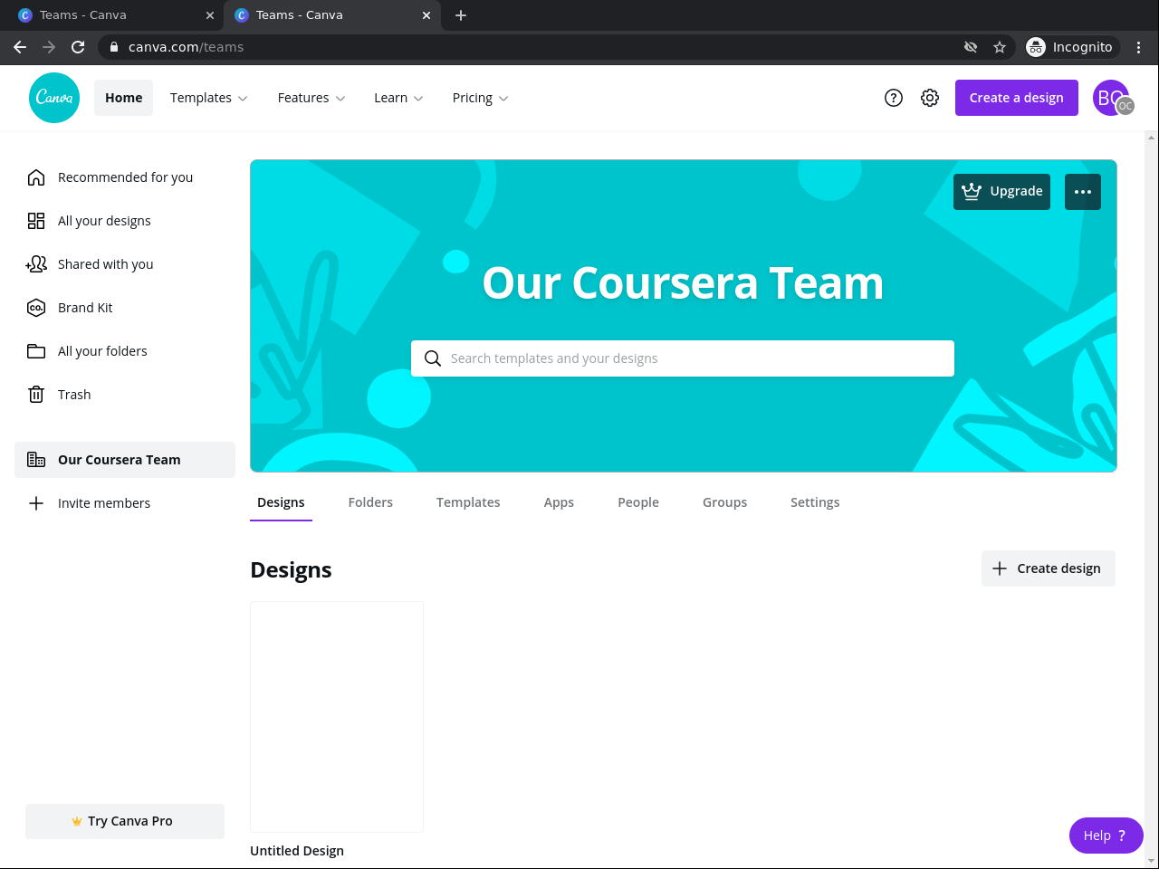Click the Try Canva Pro button label
Viewport: 1159px width, 869px height.
click(x=130, y=821)
